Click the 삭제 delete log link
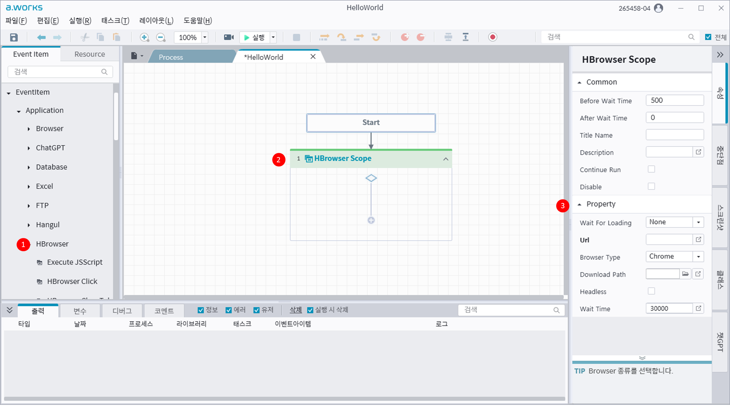The width and height of the screenshot is (730, 412). click(296, 310)
